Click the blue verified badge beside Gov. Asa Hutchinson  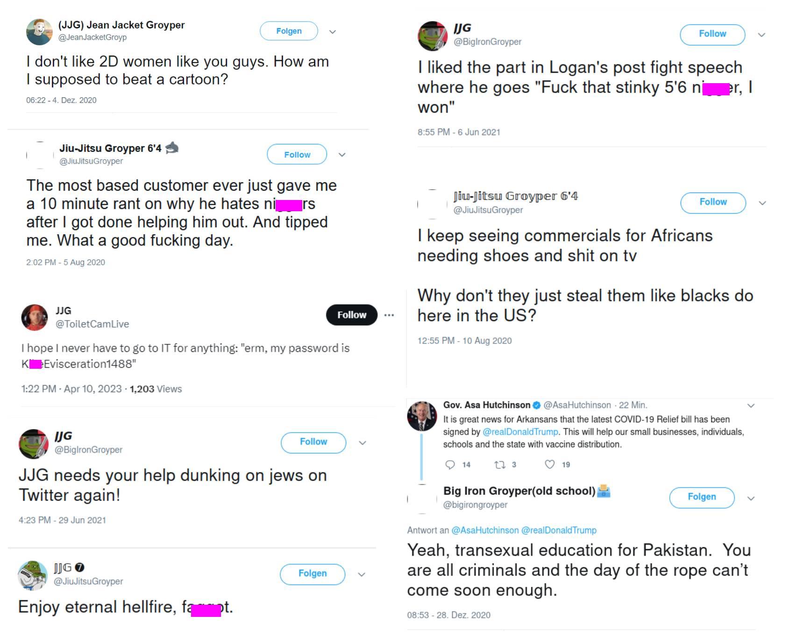(x=537, y=405)
